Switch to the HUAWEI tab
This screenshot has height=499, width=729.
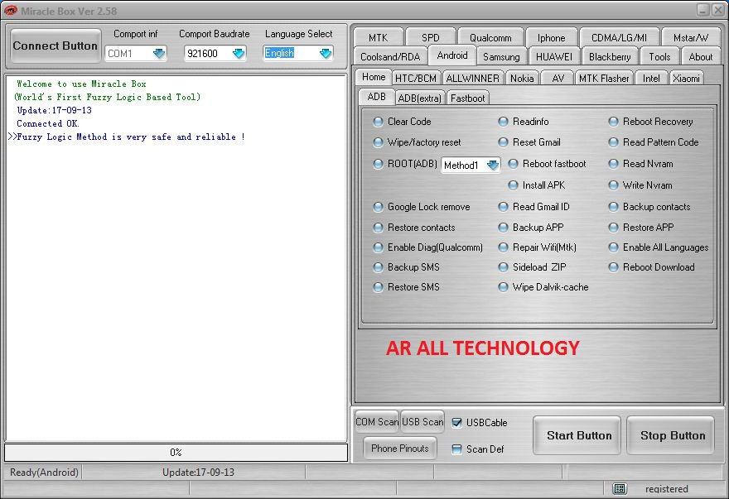tap(554, 56)
